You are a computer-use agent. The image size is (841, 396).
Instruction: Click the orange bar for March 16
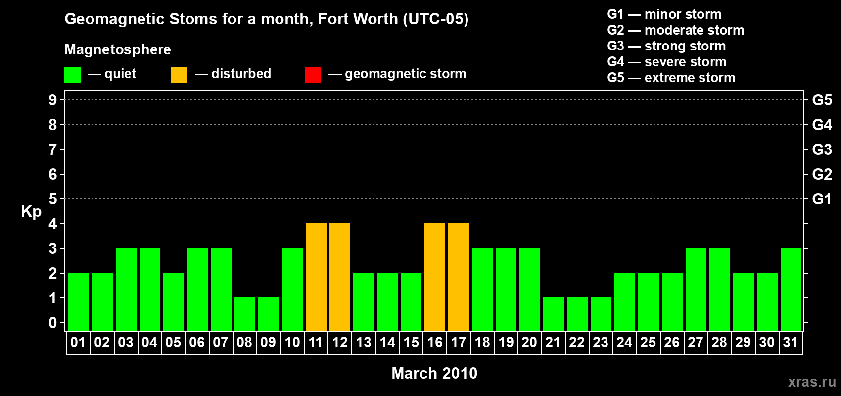point(435,277)
